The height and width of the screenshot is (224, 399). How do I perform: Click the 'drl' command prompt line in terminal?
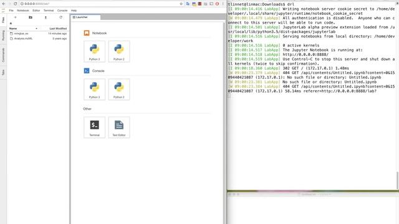261,4
